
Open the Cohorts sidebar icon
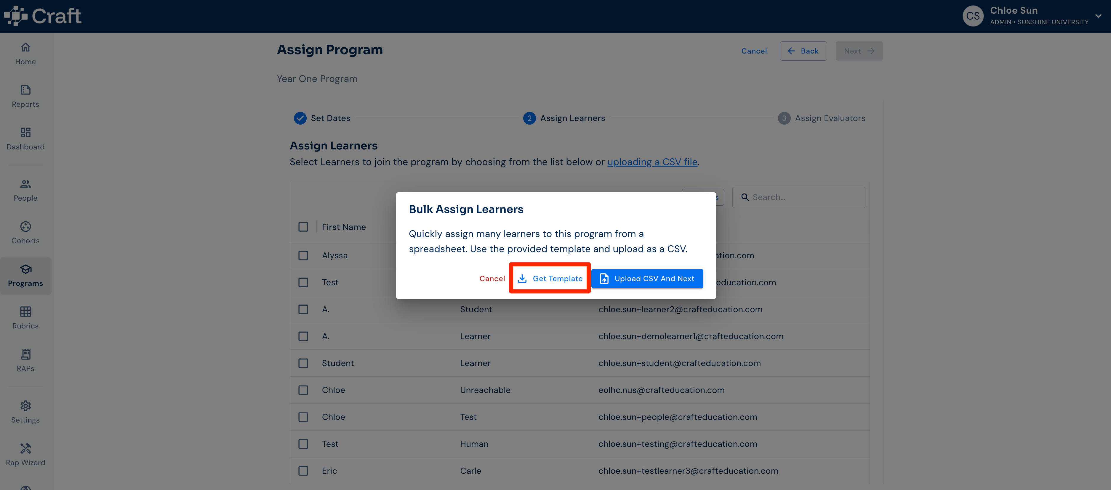[x=25, y=226]
